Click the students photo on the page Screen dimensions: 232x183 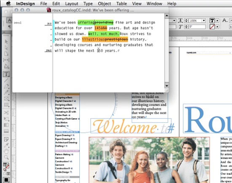point(149,160)
